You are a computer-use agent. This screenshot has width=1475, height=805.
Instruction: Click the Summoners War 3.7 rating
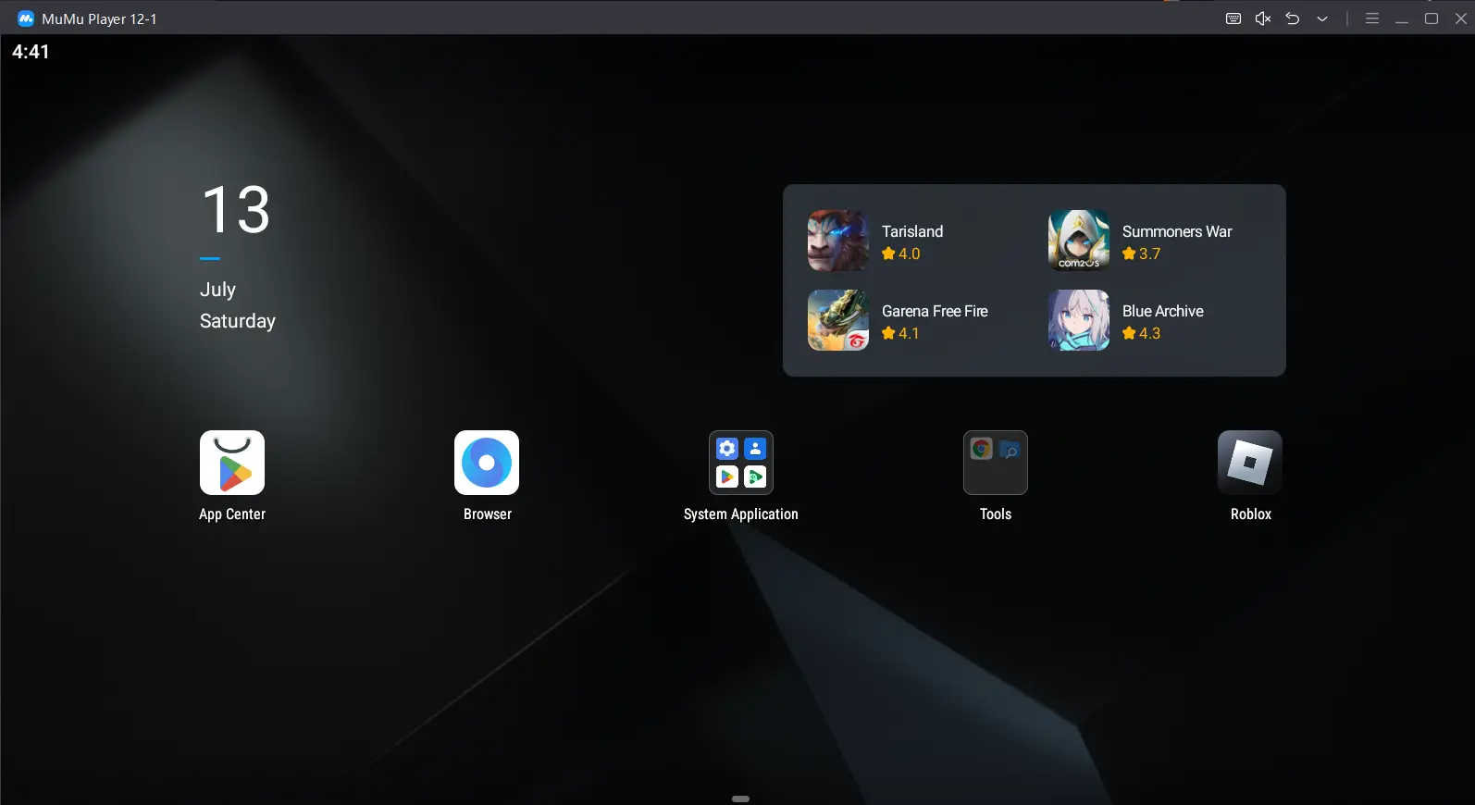[1142, 254]
